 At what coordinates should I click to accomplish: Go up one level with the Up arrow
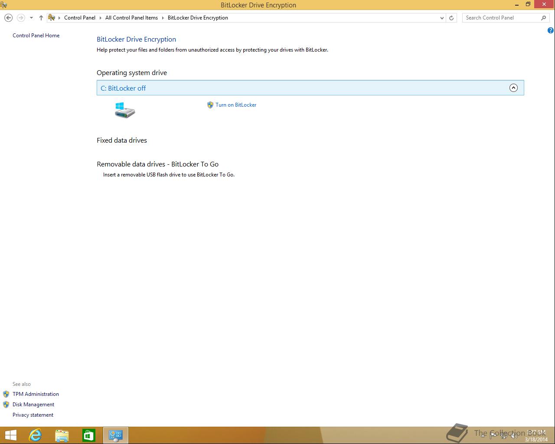[x=41, y=18]
